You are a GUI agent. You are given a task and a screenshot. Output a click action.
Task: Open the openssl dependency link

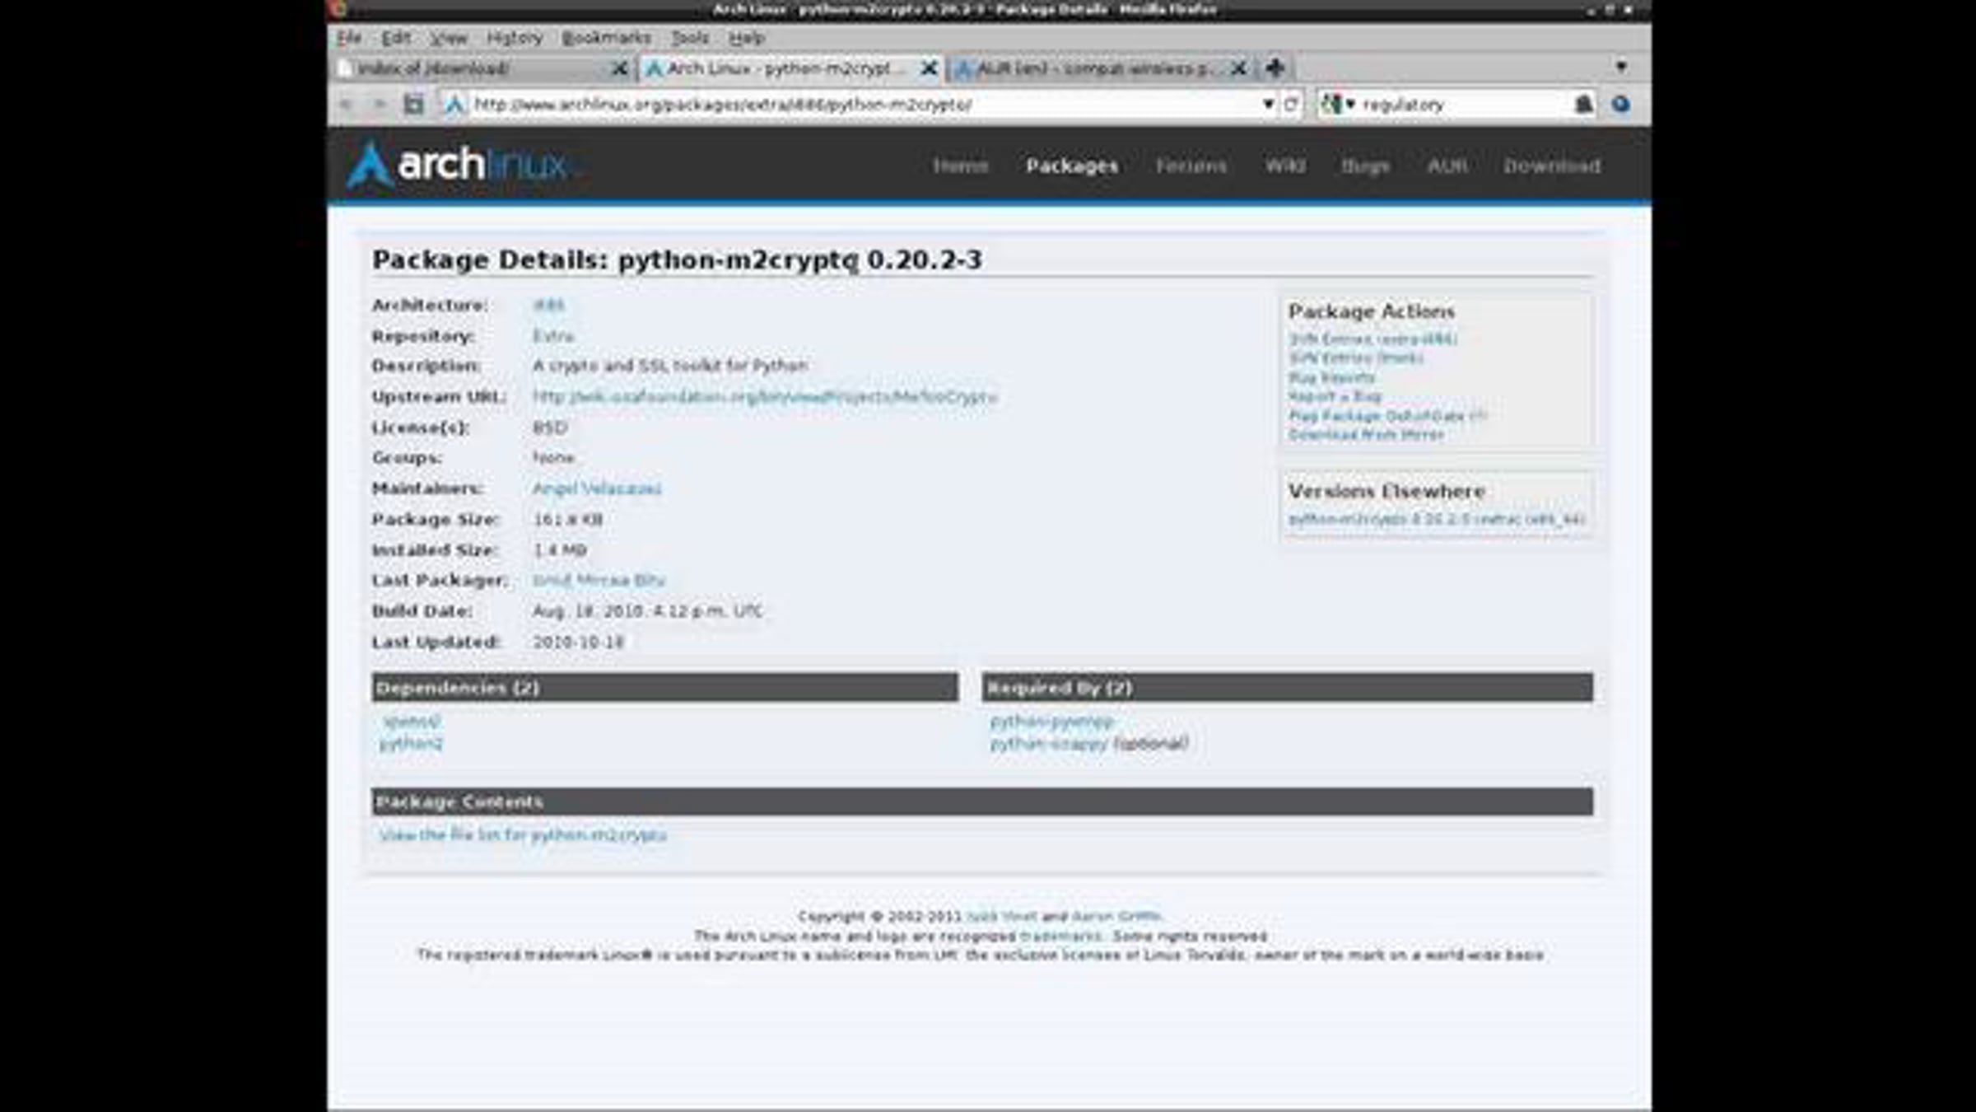pyautogui.click(x=412, y=722)
